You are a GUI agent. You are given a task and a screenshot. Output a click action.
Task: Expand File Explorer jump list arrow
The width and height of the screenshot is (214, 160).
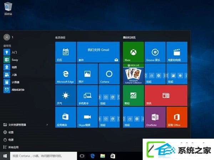tap(47, 125)
